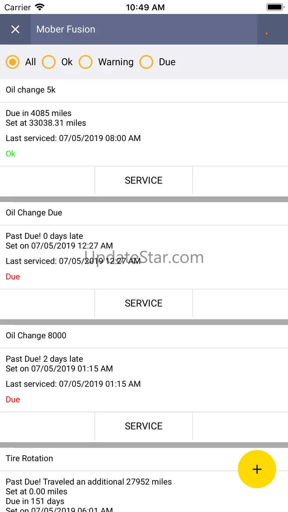The height and width of the screenshot is (512, 288).
Task: Tap the yellow plus add button
Action: tap(257, 469)
